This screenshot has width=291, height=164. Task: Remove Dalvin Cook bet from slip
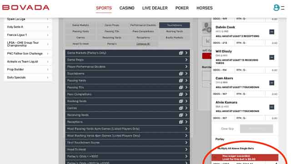(x=272, y=32)
